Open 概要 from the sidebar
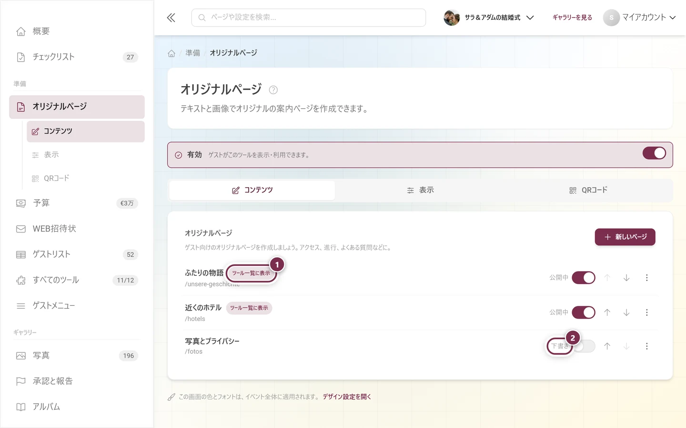Viewport: 686px width, 428px height. pos(77,31)
